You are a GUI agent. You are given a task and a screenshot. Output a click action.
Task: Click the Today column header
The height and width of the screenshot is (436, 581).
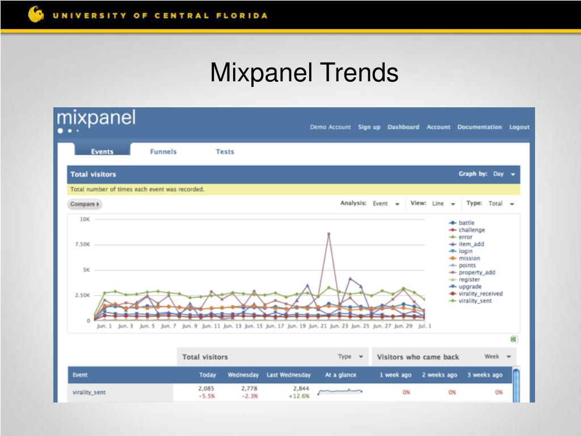tap(208, 375)
